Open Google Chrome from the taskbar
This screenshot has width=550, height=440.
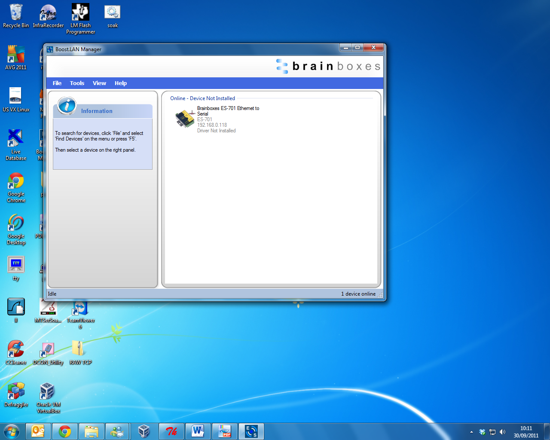coord(65,431)
